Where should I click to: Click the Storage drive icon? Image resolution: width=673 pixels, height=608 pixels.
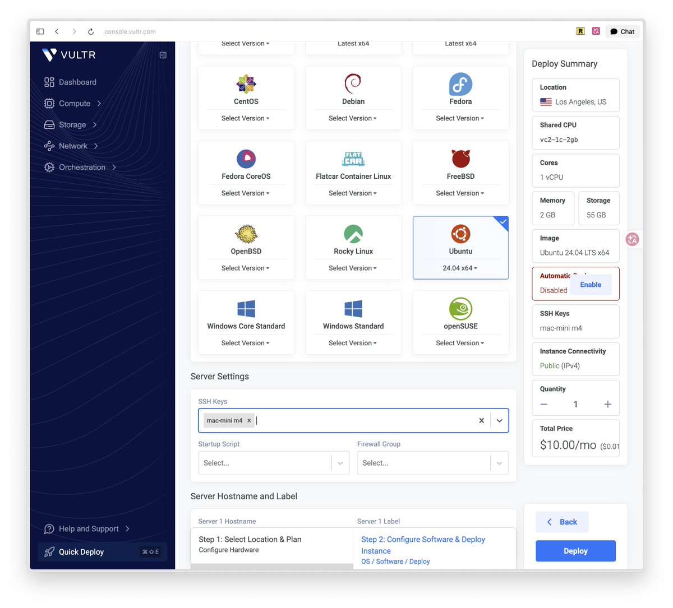coord(49,125)
